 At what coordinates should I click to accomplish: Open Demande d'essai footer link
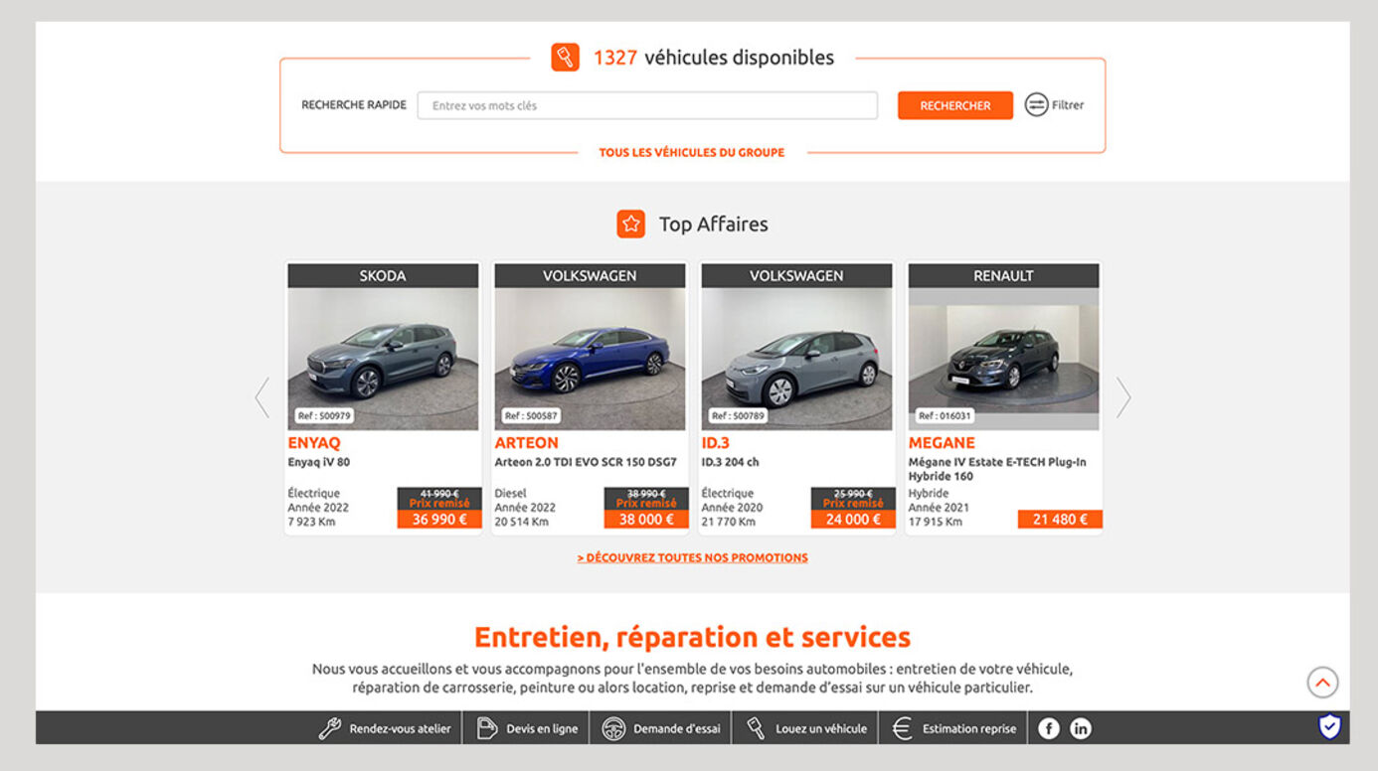click(x=677, y=729)
